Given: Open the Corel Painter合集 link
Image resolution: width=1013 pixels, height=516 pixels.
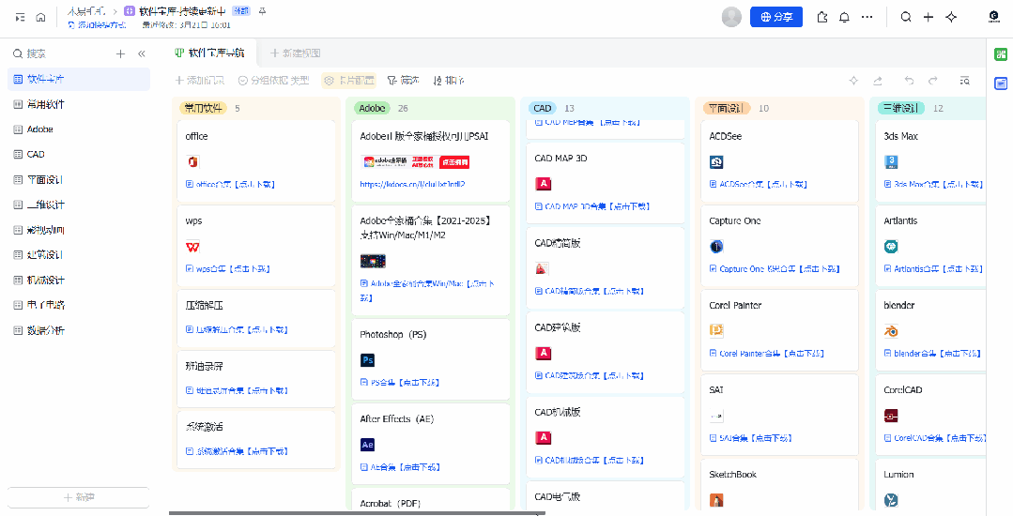Looking at the screenshot, I should coord(766,354).
